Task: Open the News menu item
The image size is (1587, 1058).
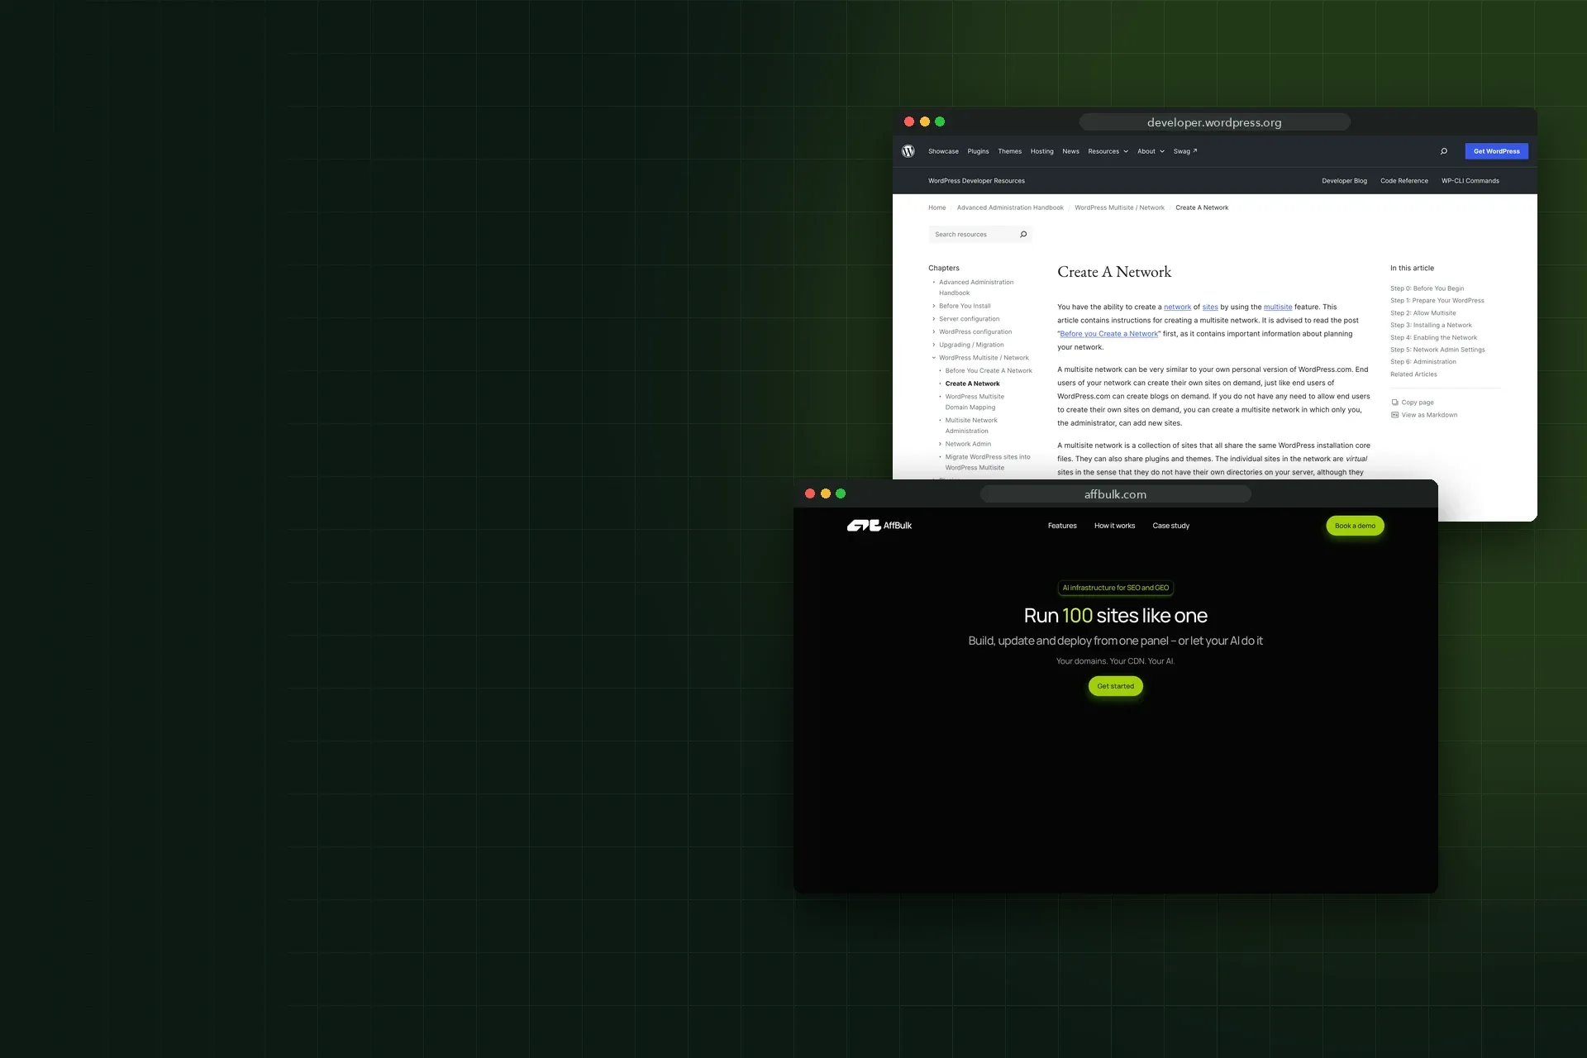Action: point(1070,151)
